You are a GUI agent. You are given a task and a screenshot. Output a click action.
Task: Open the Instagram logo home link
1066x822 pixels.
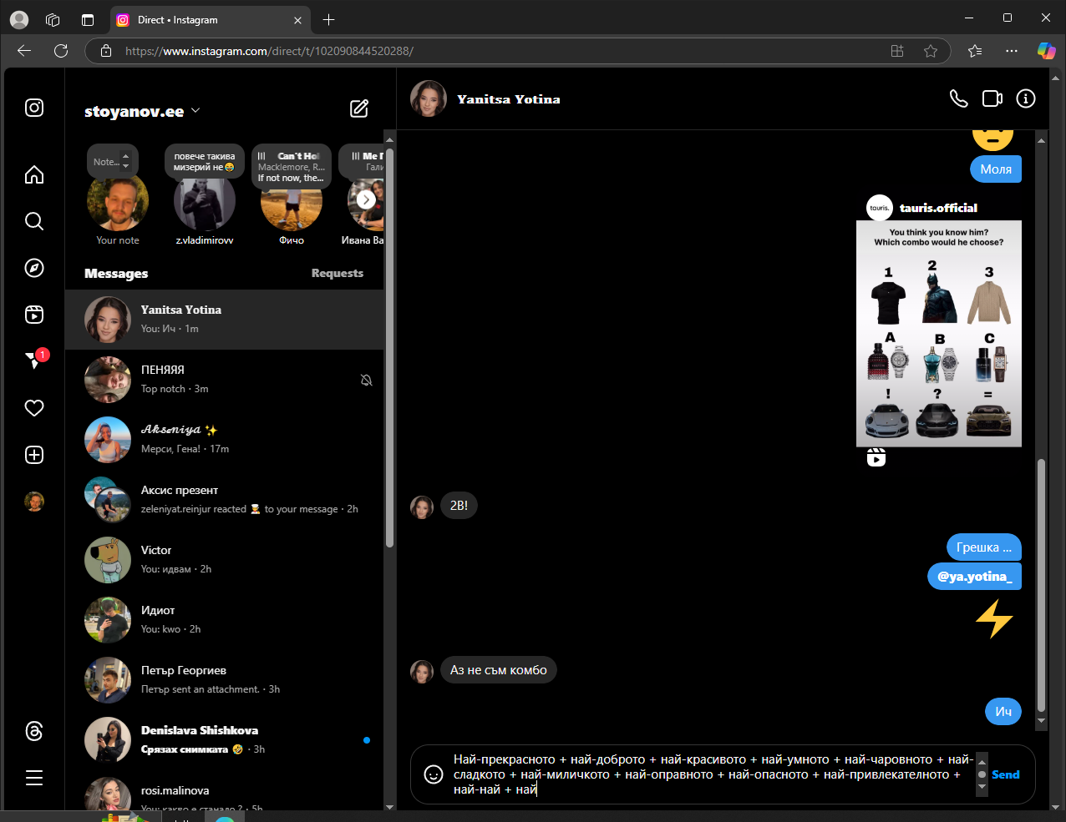point(34,108)
